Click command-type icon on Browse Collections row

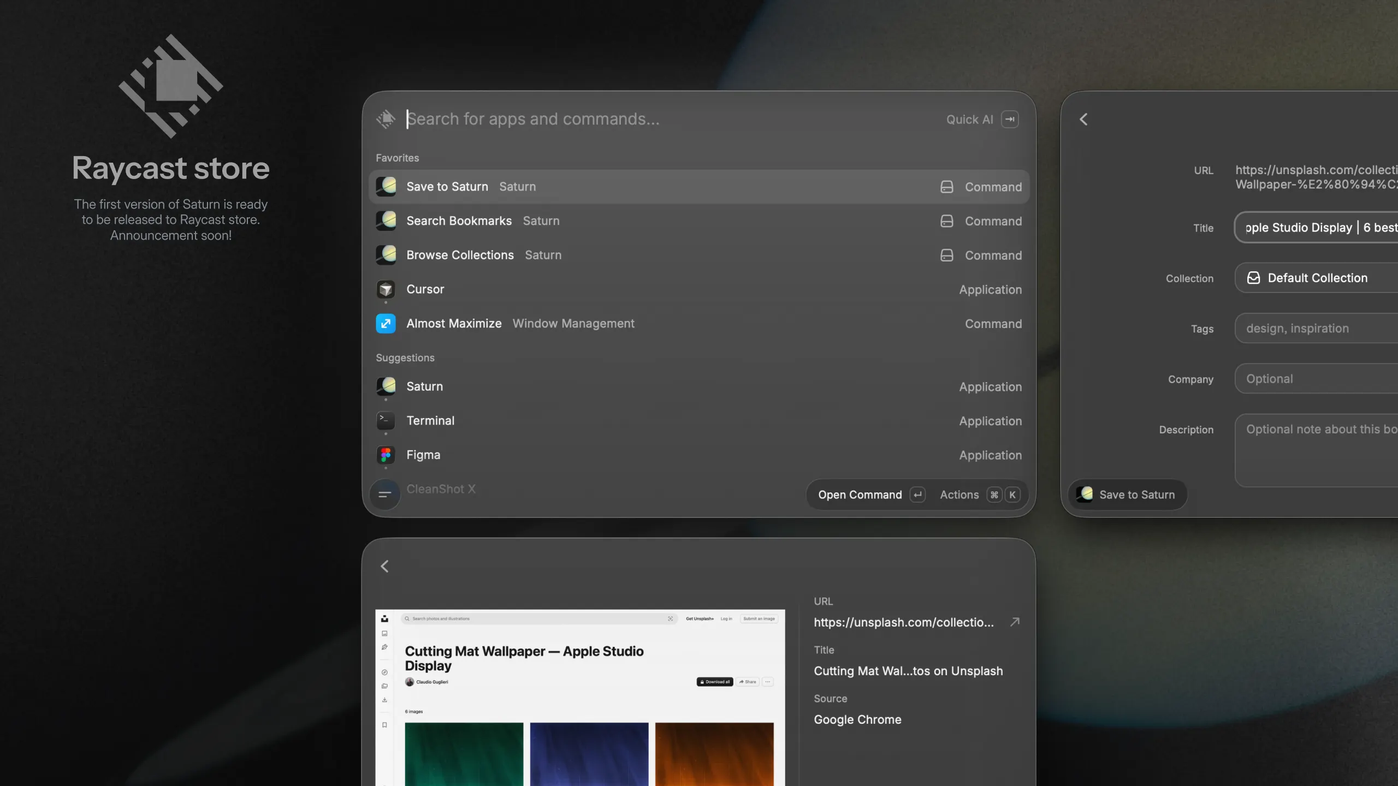tap(947, 255)
